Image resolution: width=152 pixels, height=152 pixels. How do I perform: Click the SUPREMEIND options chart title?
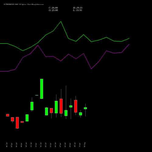pos(24,5)
